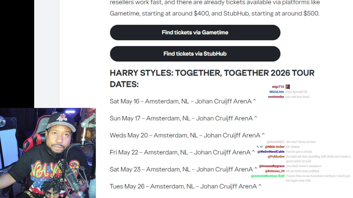Click the @imsavedbygrace chat username
The height and width of the screenshot is (198, 353).
(x=272, y=166)
